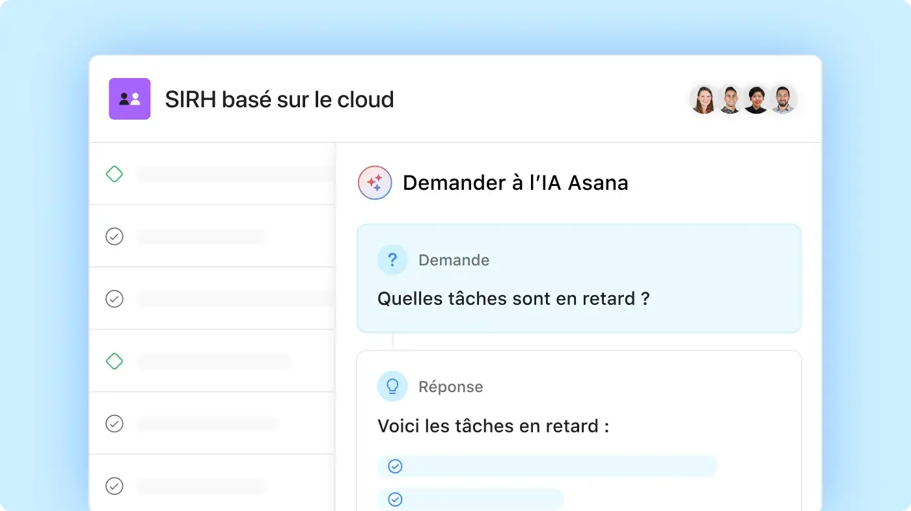Image resolution: width=911 pixels, height=511 pixels.
Task: Select the lower green milestone diamond in the list
Action: (x=115, y=361)
